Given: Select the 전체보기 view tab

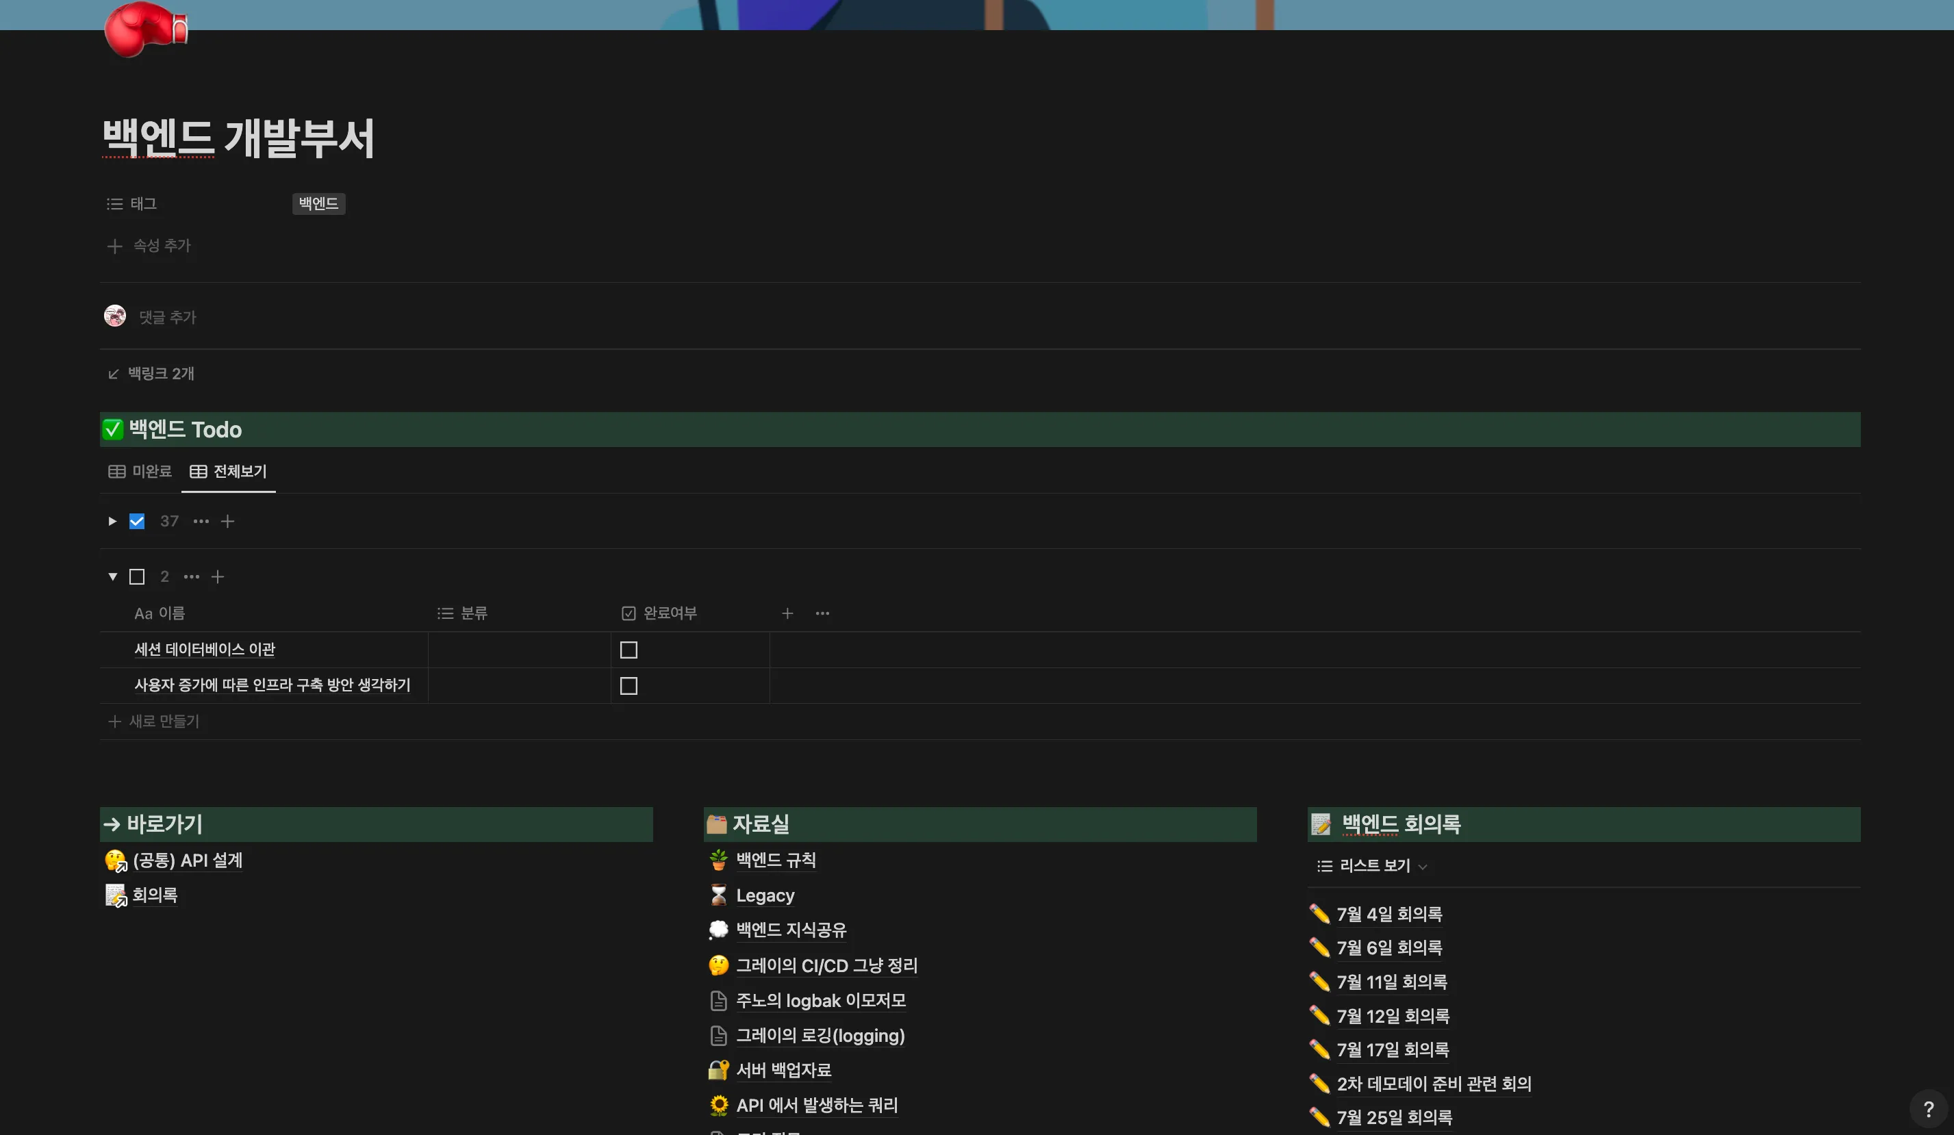Looking at the screenshot, I should click(229, 472).
